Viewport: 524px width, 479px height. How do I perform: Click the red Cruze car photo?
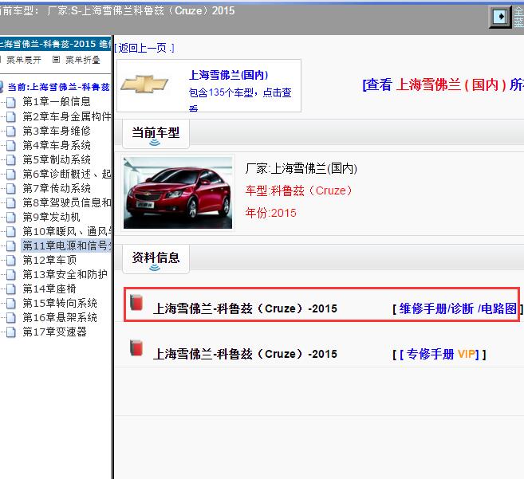(x=178, y=193)
